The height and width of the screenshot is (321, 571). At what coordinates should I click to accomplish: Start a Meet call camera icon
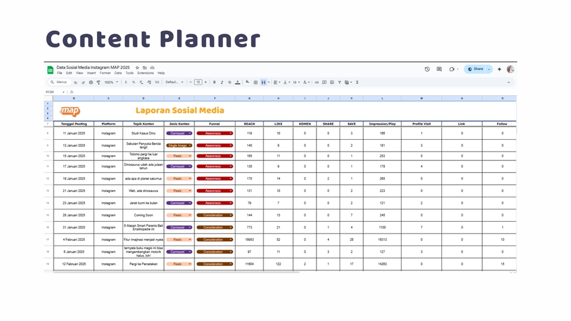(452, 69)
